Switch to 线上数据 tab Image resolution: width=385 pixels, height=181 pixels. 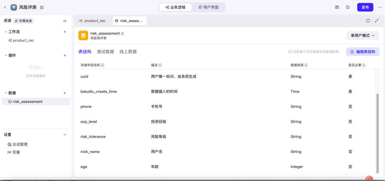(x=128, y=52)
